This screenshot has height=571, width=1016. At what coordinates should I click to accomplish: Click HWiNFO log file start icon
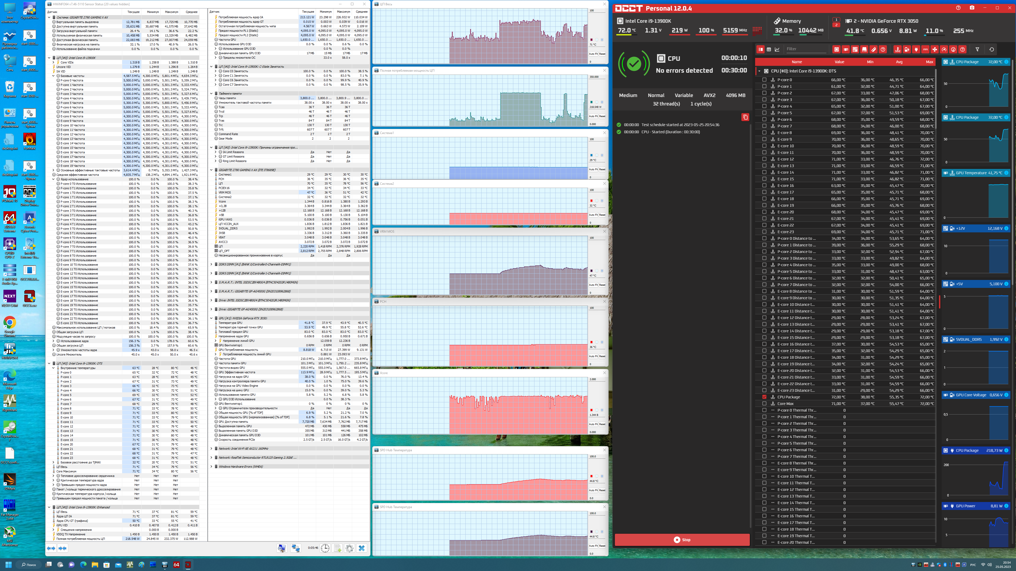tap(337, 548)
